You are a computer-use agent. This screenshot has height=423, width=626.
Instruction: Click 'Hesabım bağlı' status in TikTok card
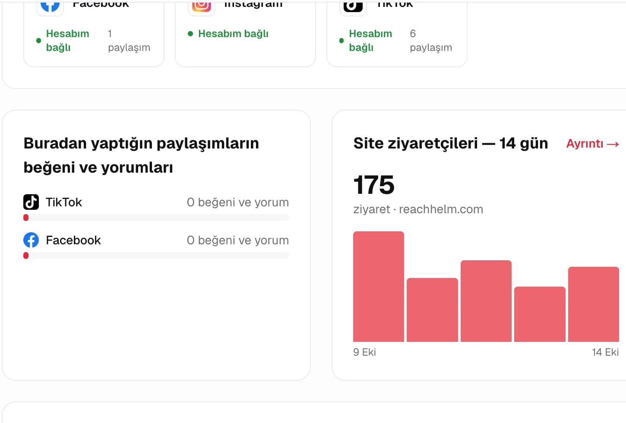click(x=370, y=41)
